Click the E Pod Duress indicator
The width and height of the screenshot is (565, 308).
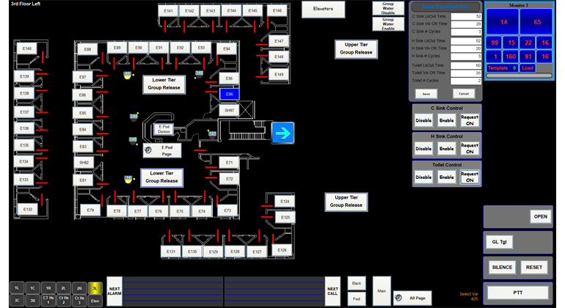coord(164,129)
